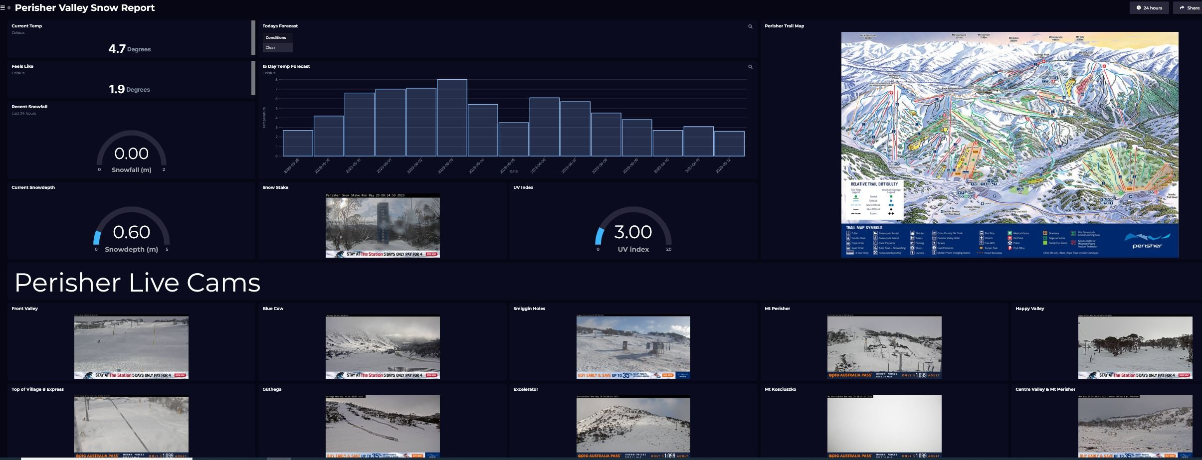Open the Mt Perisher live cam thumbnail

point(884,346)
